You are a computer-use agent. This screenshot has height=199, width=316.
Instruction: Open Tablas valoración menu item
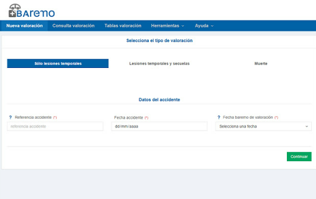(x=123, y=26)
